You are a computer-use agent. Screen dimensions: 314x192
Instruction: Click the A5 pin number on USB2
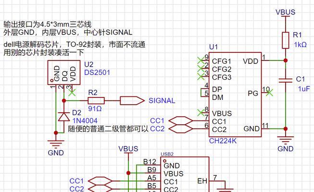pyautogui.click(x=151, y=178)
